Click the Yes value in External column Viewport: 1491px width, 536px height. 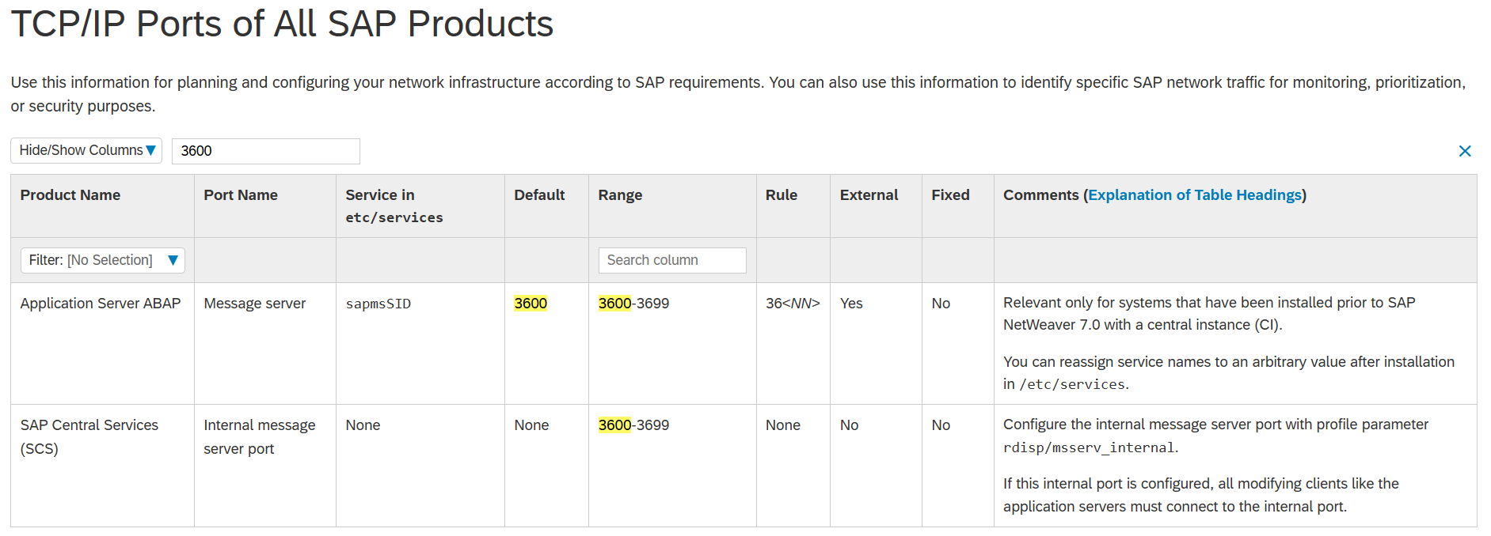point(851,304)
